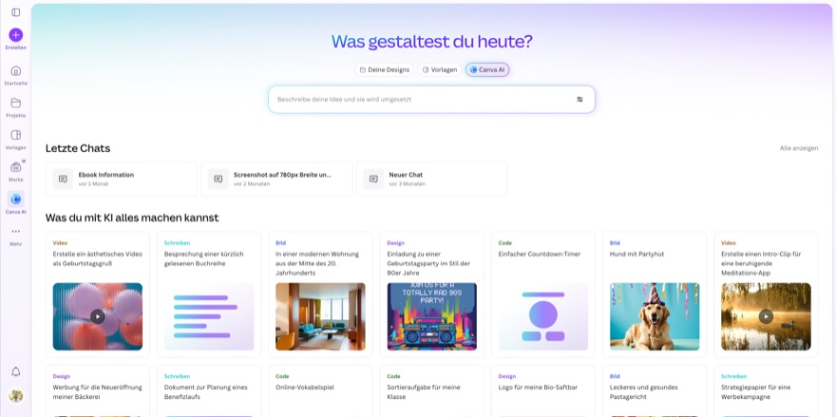Click chat icon of Neuer Chat

pos(373,180)
